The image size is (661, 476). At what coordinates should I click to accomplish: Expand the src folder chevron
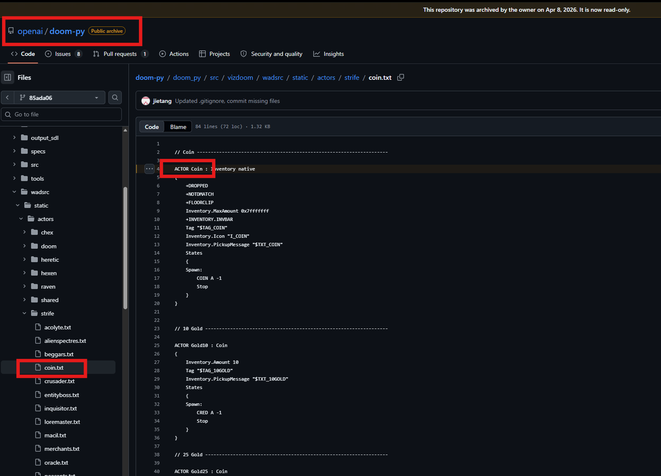point(14,165)
